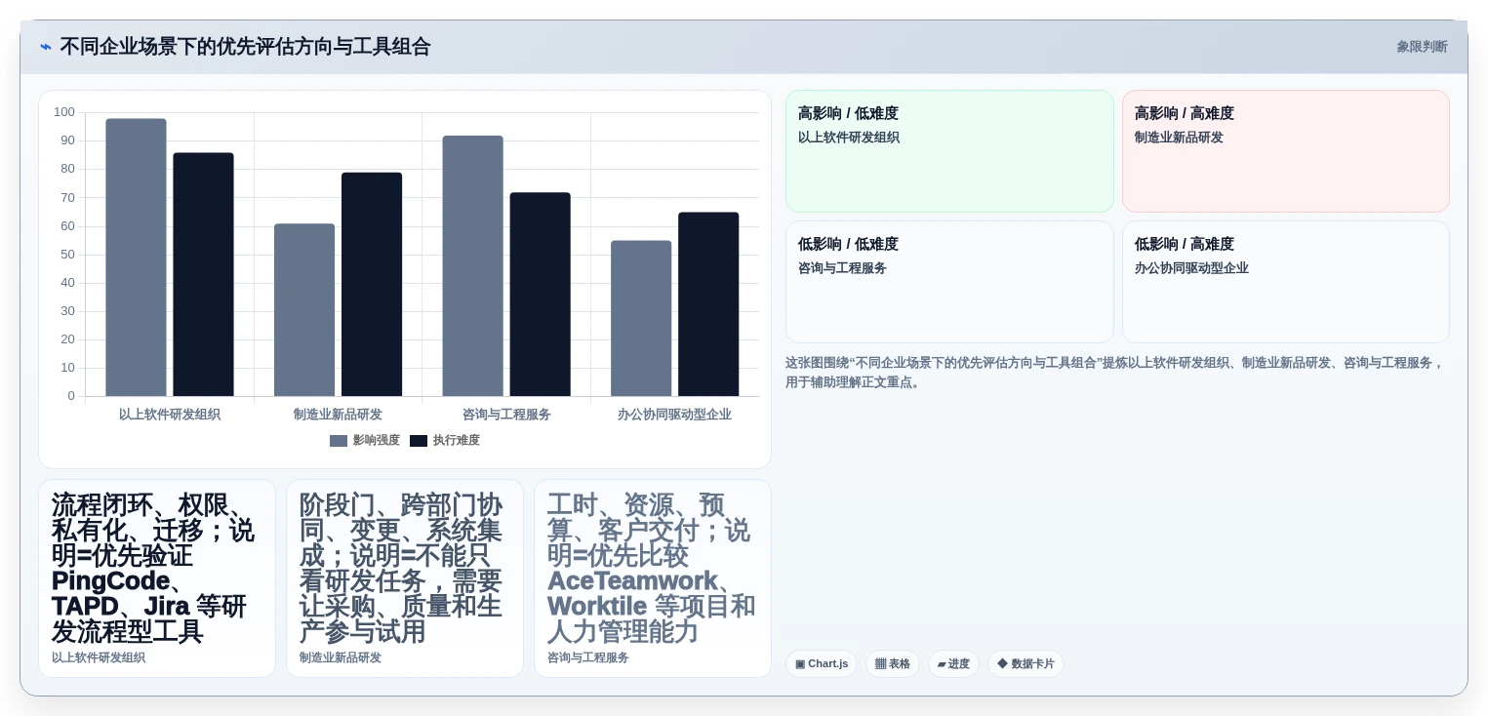Click the summary paragraph starting 这张图围绕
Viewport: 1488px width, 716px height.
coord(1114,373)
